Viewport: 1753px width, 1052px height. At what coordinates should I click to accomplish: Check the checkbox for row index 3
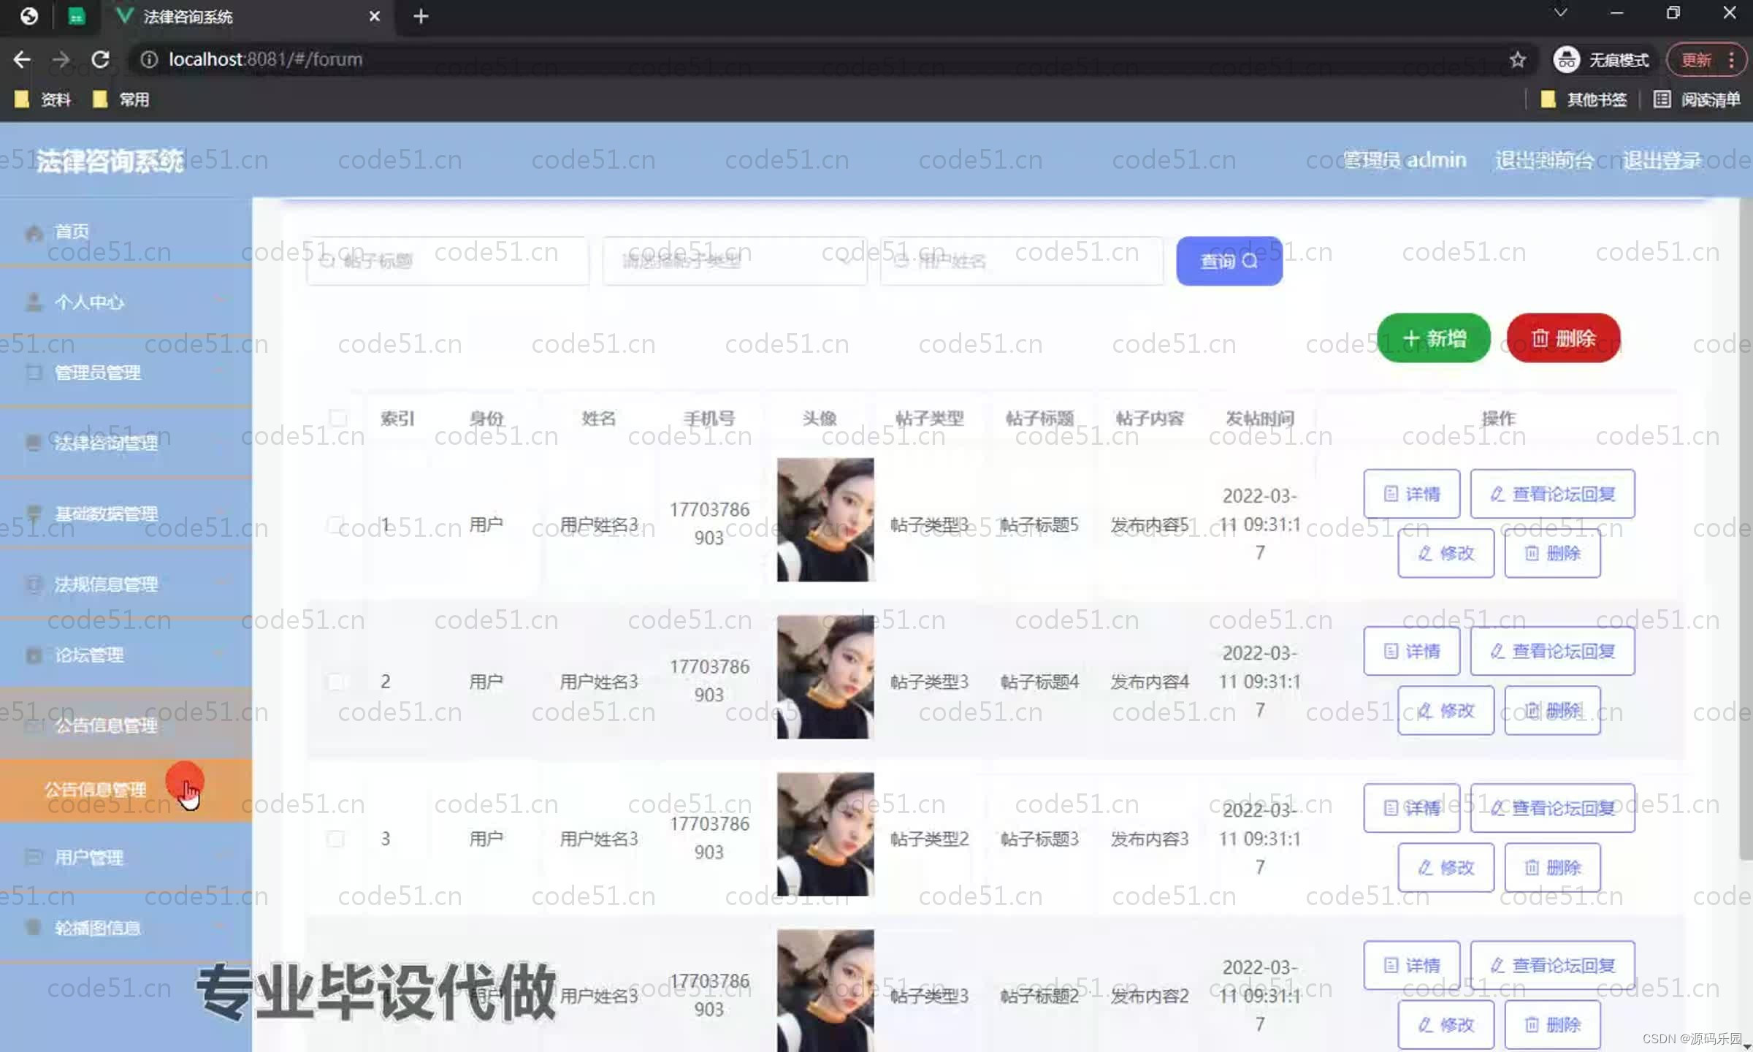[x=336, y=839]
